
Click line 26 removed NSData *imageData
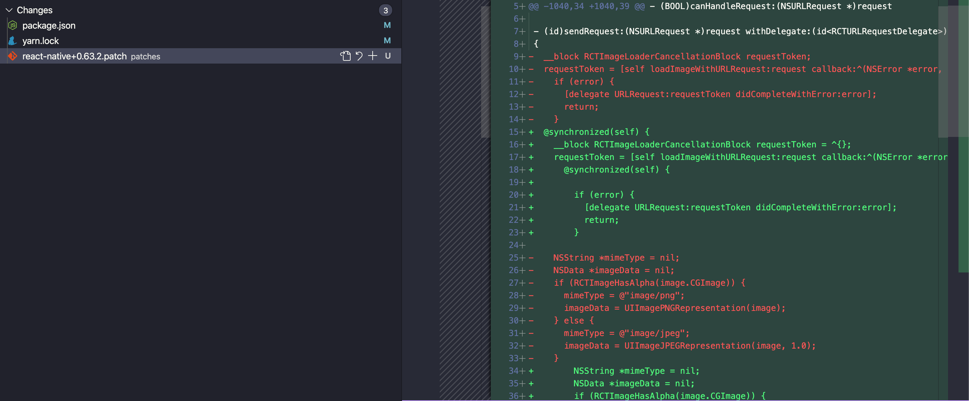(x=613, y=270)
